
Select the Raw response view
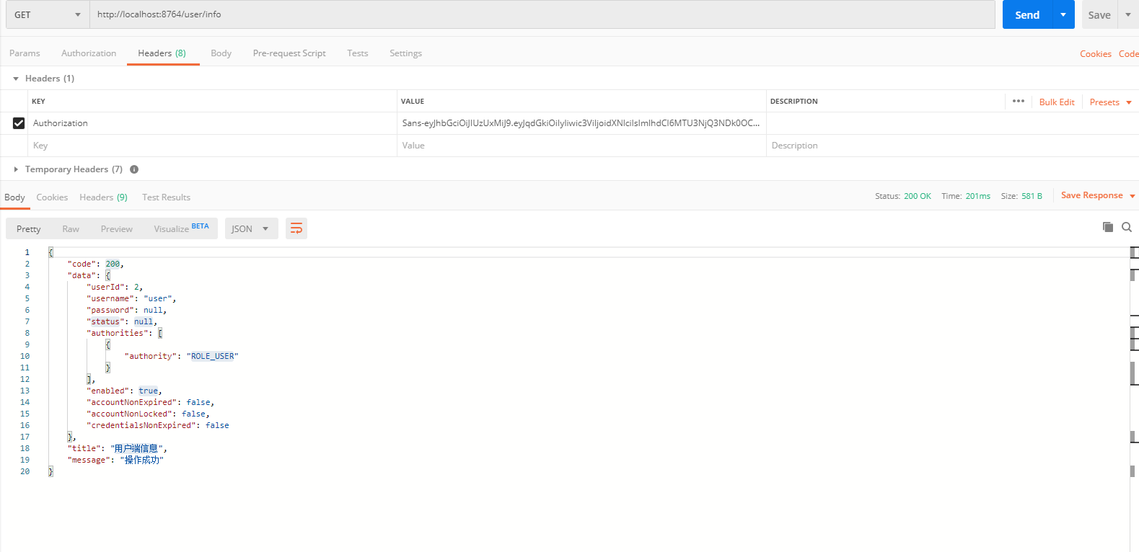[71, 228]
